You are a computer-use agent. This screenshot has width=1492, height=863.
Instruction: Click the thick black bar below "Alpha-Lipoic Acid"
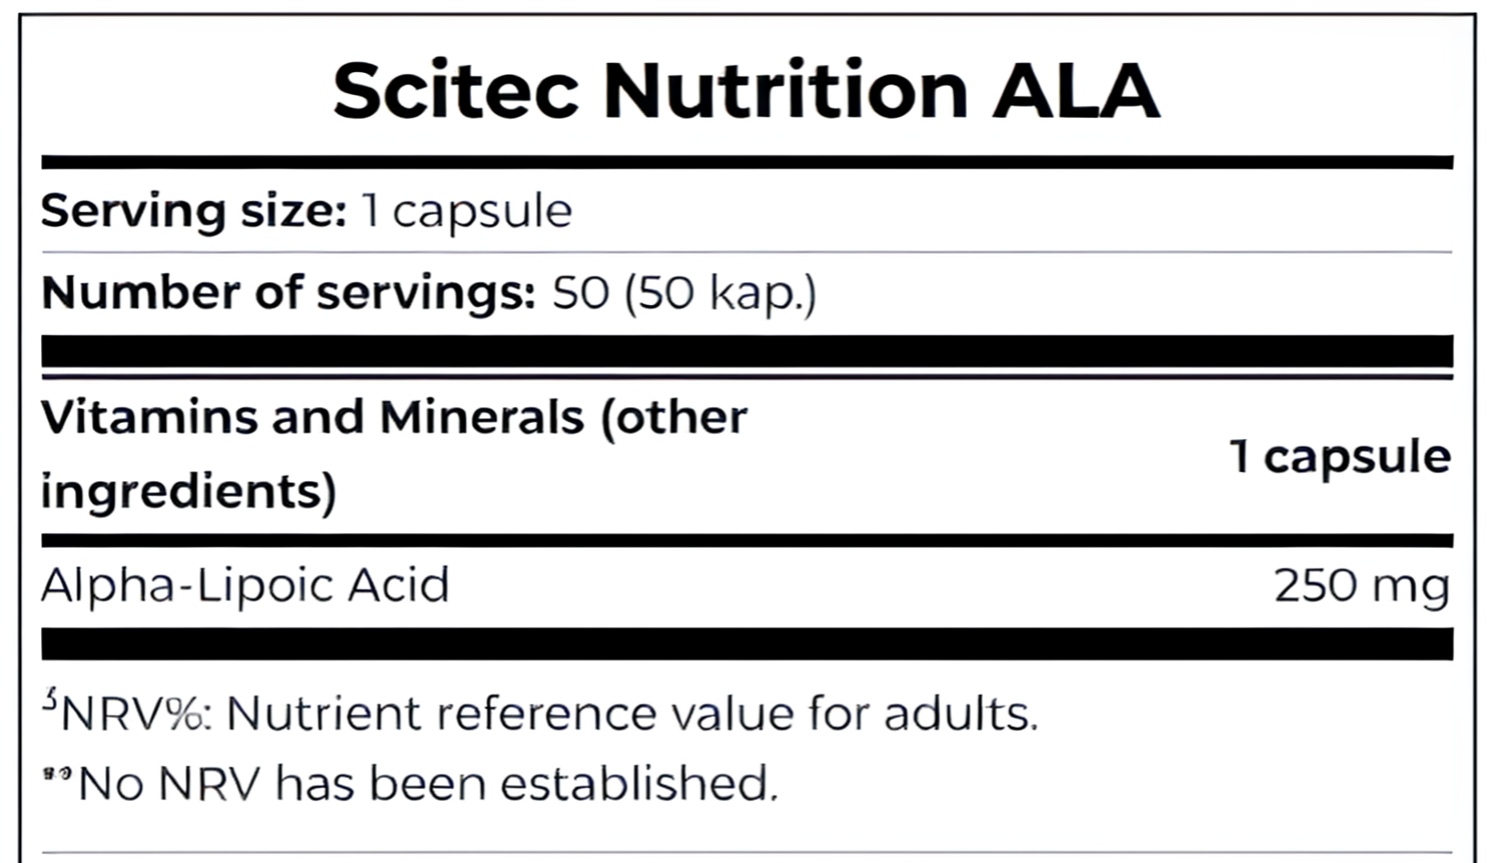tap(746, 644)
